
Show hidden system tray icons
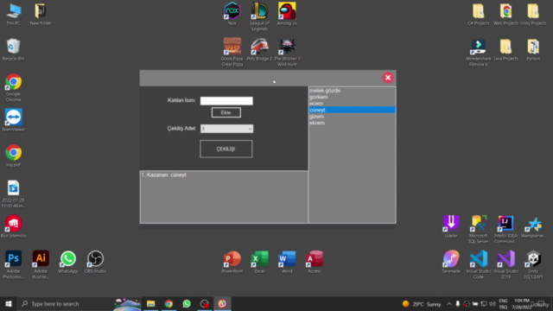pyautogui.click(x=449, y=304)
